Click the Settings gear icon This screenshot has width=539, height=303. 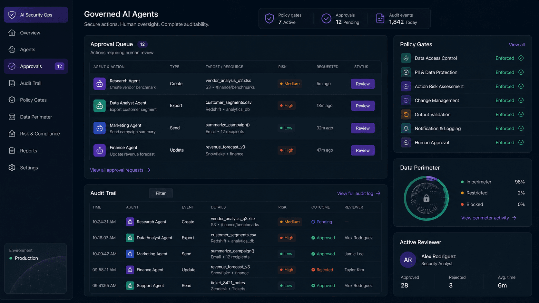coord(12,168)
